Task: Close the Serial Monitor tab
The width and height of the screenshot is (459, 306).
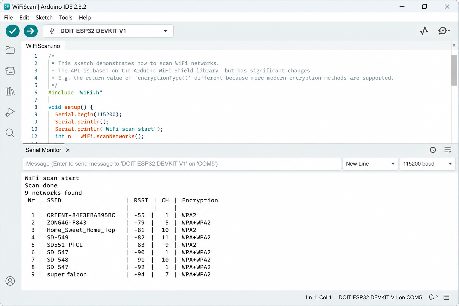Action: [x=68, y=150]
